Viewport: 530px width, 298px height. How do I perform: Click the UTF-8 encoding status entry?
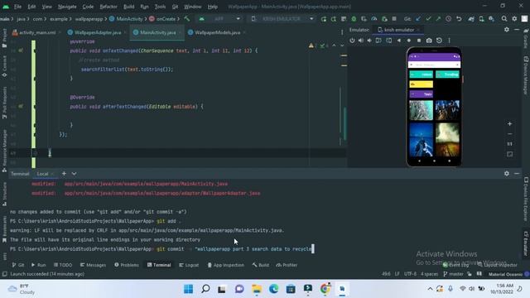pyautogui.click(x=410, y=274)
